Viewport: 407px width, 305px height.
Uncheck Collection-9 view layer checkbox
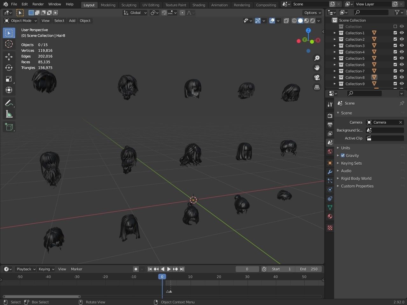(x=395, y=84)
